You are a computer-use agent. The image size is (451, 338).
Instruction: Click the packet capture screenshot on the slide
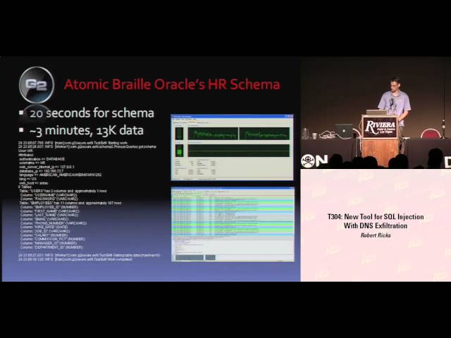(x=233, y=224)
